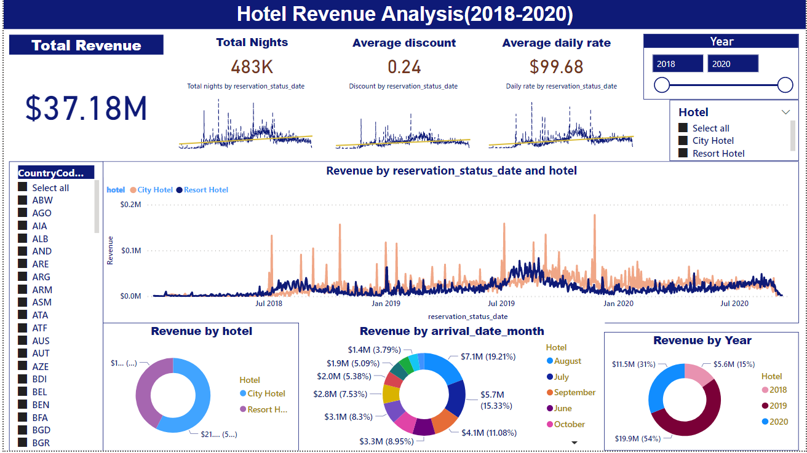Check ABW in the CountryCode slicer
The image size is (807, 453).
pyautogui.click(x=23, y=200)
